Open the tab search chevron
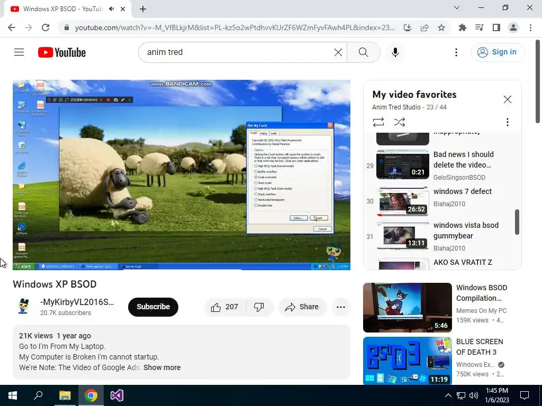Viewport: 542px width, 406px height. (x=457, y=7)
